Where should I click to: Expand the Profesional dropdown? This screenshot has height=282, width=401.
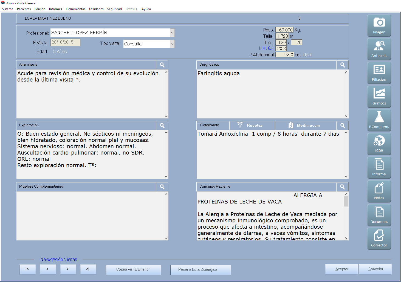tap(172, 33)
